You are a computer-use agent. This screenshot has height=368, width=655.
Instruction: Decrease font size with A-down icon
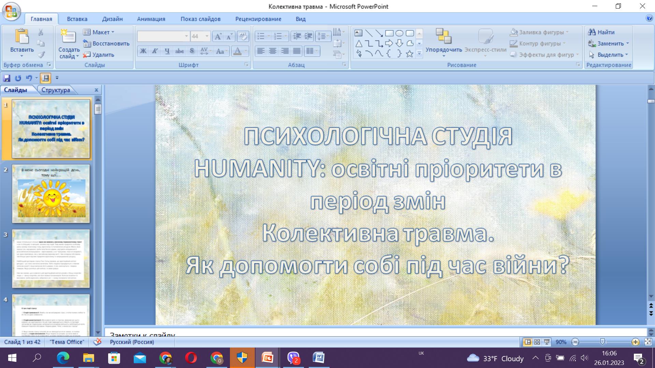click(230, 36)
